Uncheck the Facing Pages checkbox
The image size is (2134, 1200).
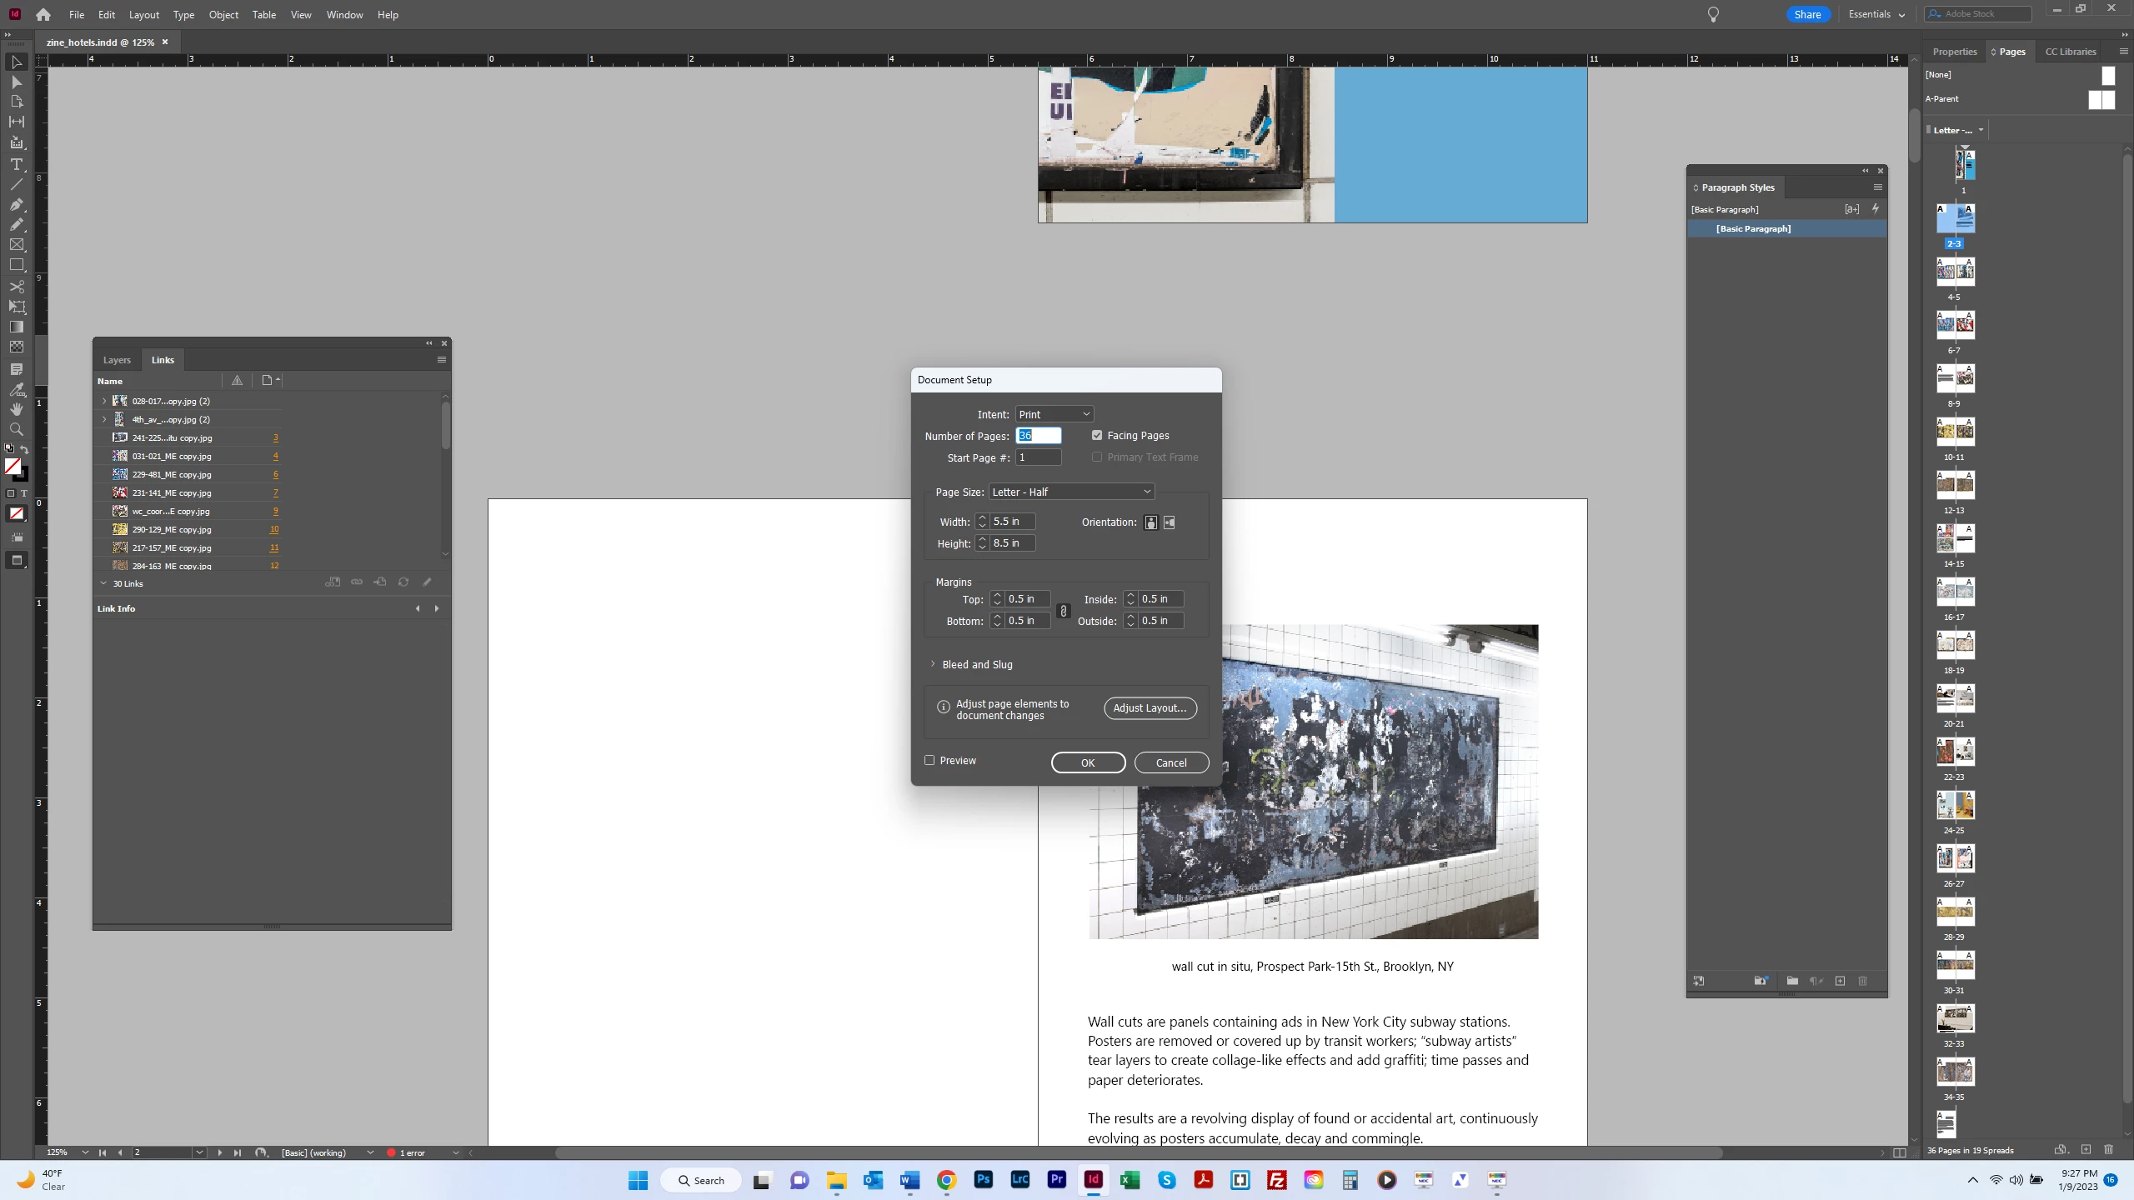point(1097,435)
